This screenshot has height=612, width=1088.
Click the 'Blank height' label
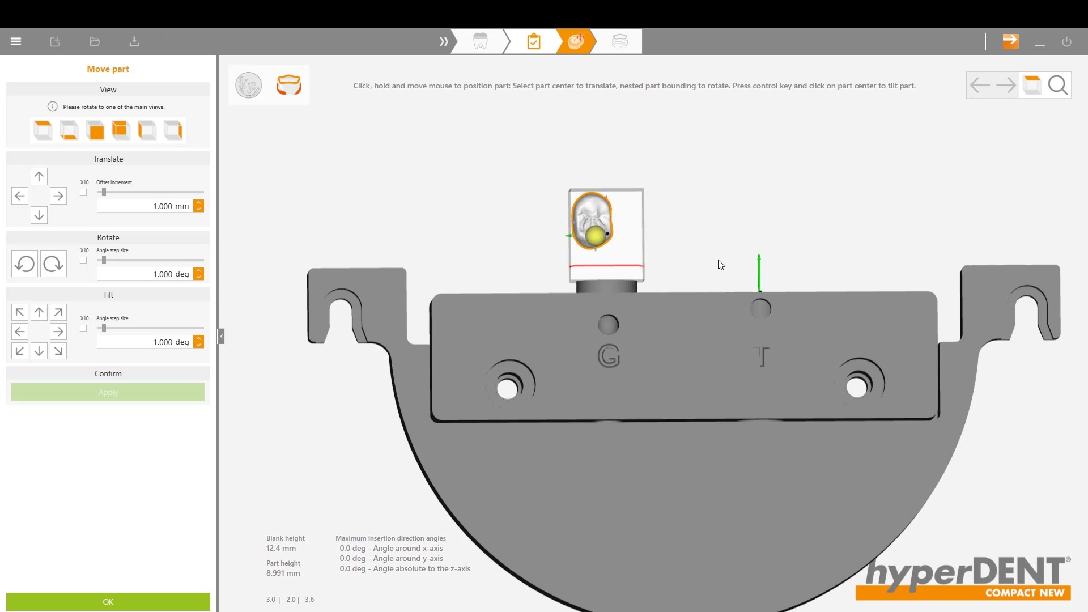tap(286, 538)
